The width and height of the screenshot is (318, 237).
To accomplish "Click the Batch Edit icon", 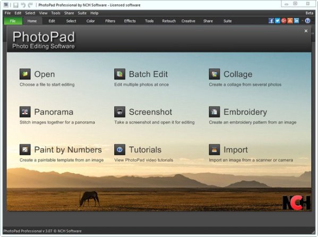I will point(119,74).
